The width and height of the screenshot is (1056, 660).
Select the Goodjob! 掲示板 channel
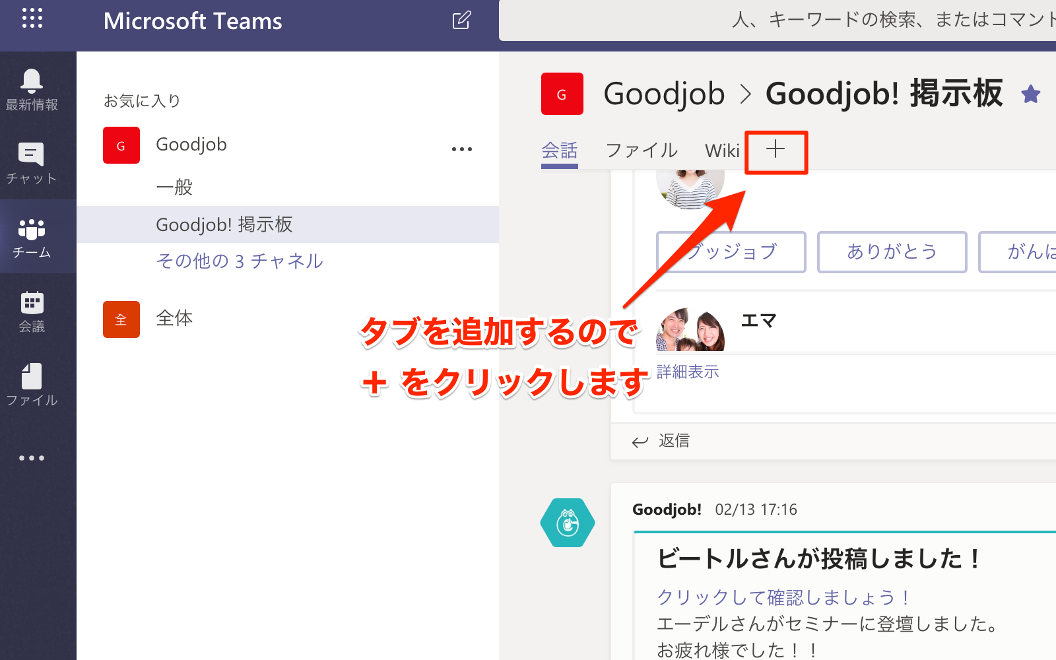pos(288,224)
